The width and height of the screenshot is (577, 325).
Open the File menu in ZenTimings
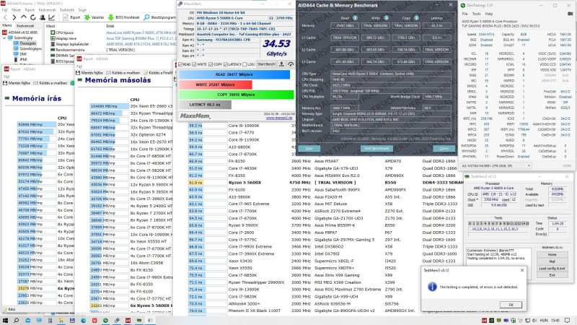[x=464, y=14]
